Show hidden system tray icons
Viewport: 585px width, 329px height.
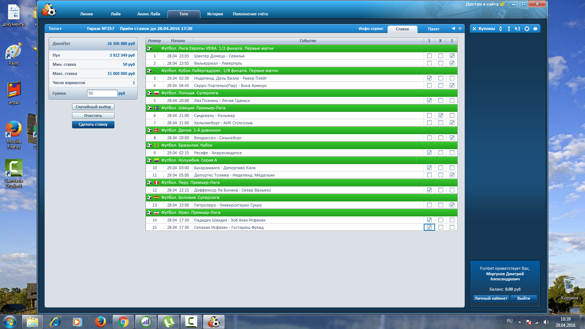click(x=520, y=322)
